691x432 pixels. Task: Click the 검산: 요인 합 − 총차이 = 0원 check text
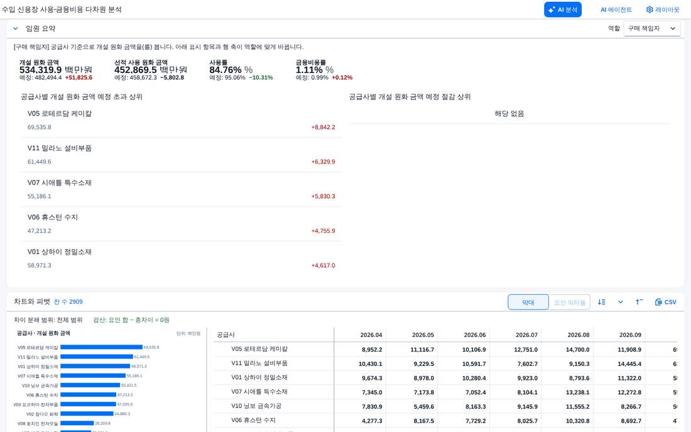pyautogui.click(x=131, y=320)
